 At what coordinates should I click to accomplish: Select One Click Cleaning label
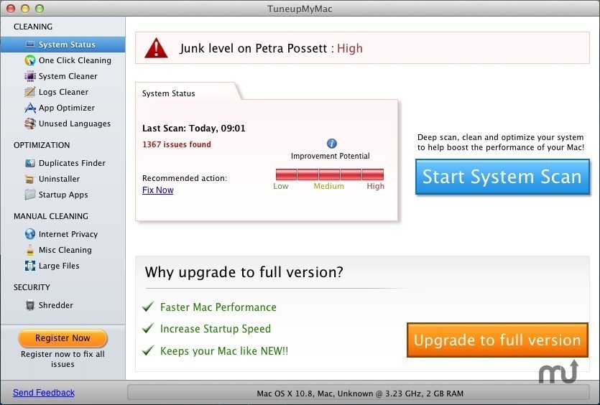[x=75, y=60]
